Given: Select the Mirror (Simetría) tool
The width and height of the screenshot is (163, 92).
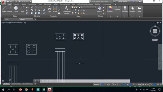Looking at the screenshot, I should click(x=36, y=10).
